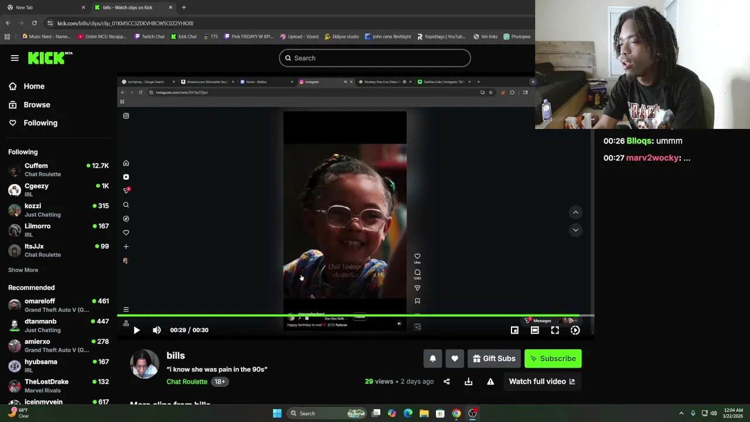
Task: Open ItsJJx's channel in Following list
Action: 59,250
